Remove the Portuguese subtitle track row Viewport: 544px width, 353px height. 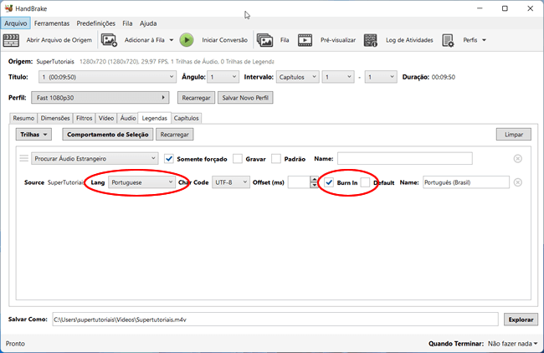(517, 182)
